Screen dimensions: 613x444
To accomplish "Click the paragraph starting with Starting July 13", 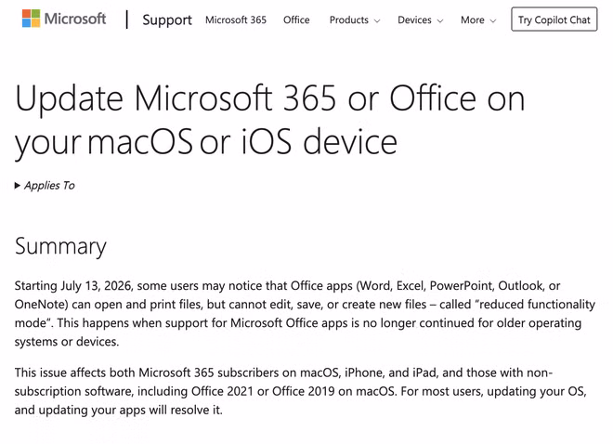I will 305,313.
